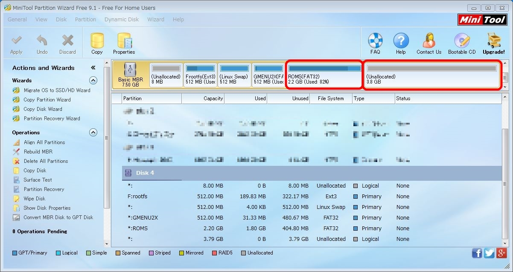Viewport: 513px width, 272px height.
Task: Sort by the Used column header
Action: click(246, 98)
